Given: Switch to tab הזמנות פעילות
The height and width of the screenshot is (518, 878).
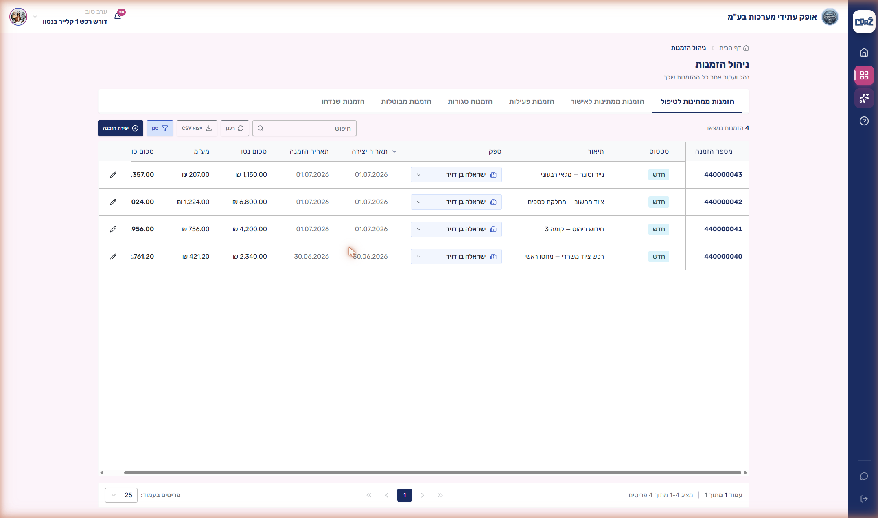Looking at the screenshot, I should tap(532, 101).
